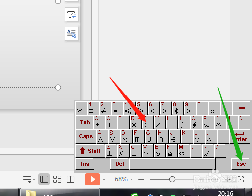252x196 pixels.
Task: Open slideshow play options dropdown arrow
Action: pos(104,179)
